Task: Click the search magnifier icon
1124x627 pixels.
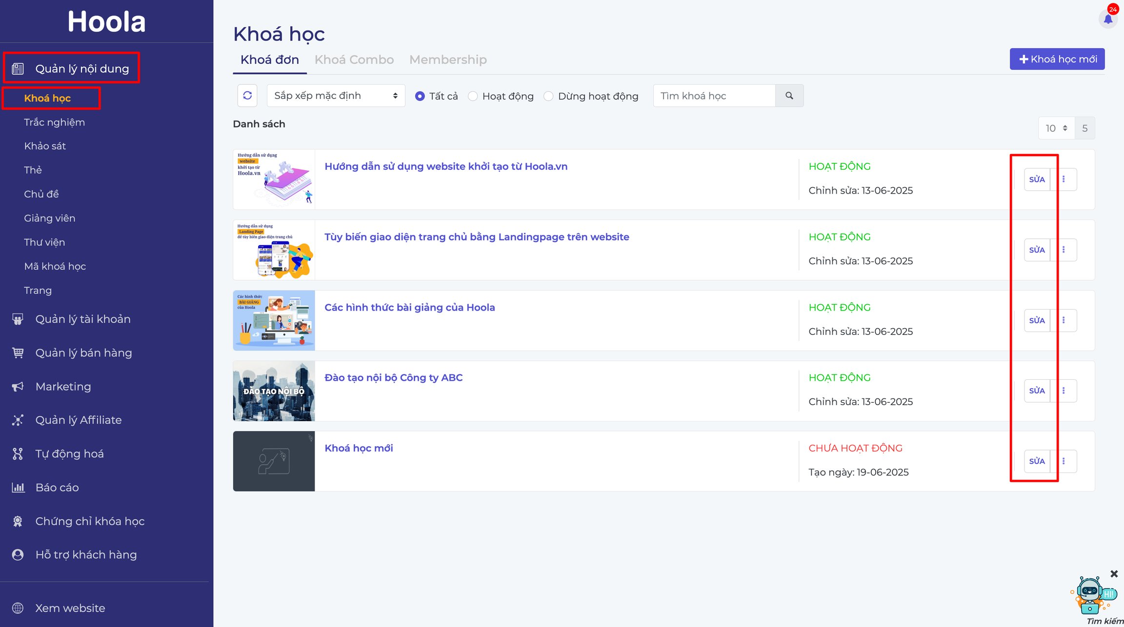Action: coord(789,96)
